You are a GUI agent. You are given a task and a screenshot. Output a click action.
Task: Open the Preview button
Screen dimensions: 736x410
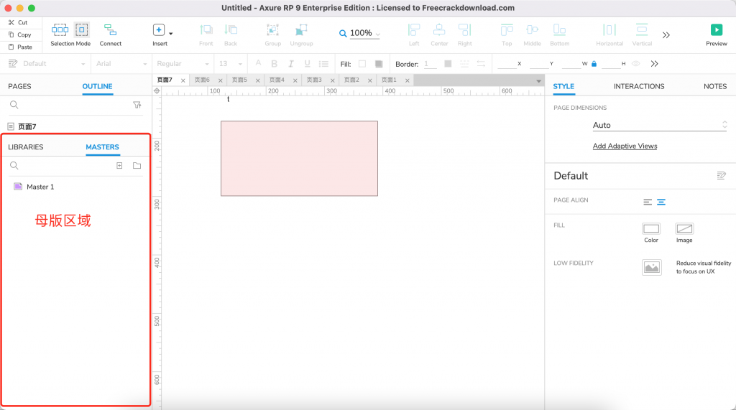(x=716, y=30)
